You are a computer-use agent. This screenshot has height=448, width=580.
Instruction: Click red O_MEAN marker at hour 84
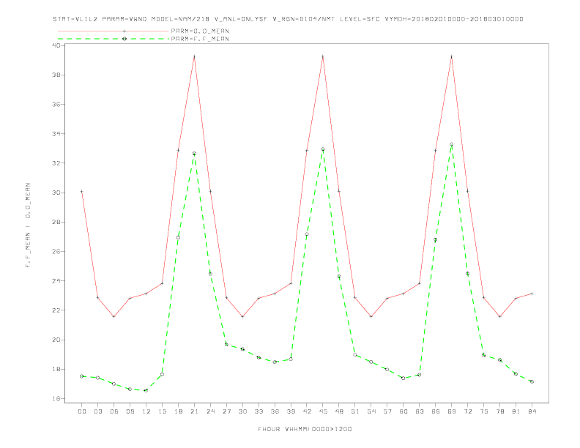[532, 294]
